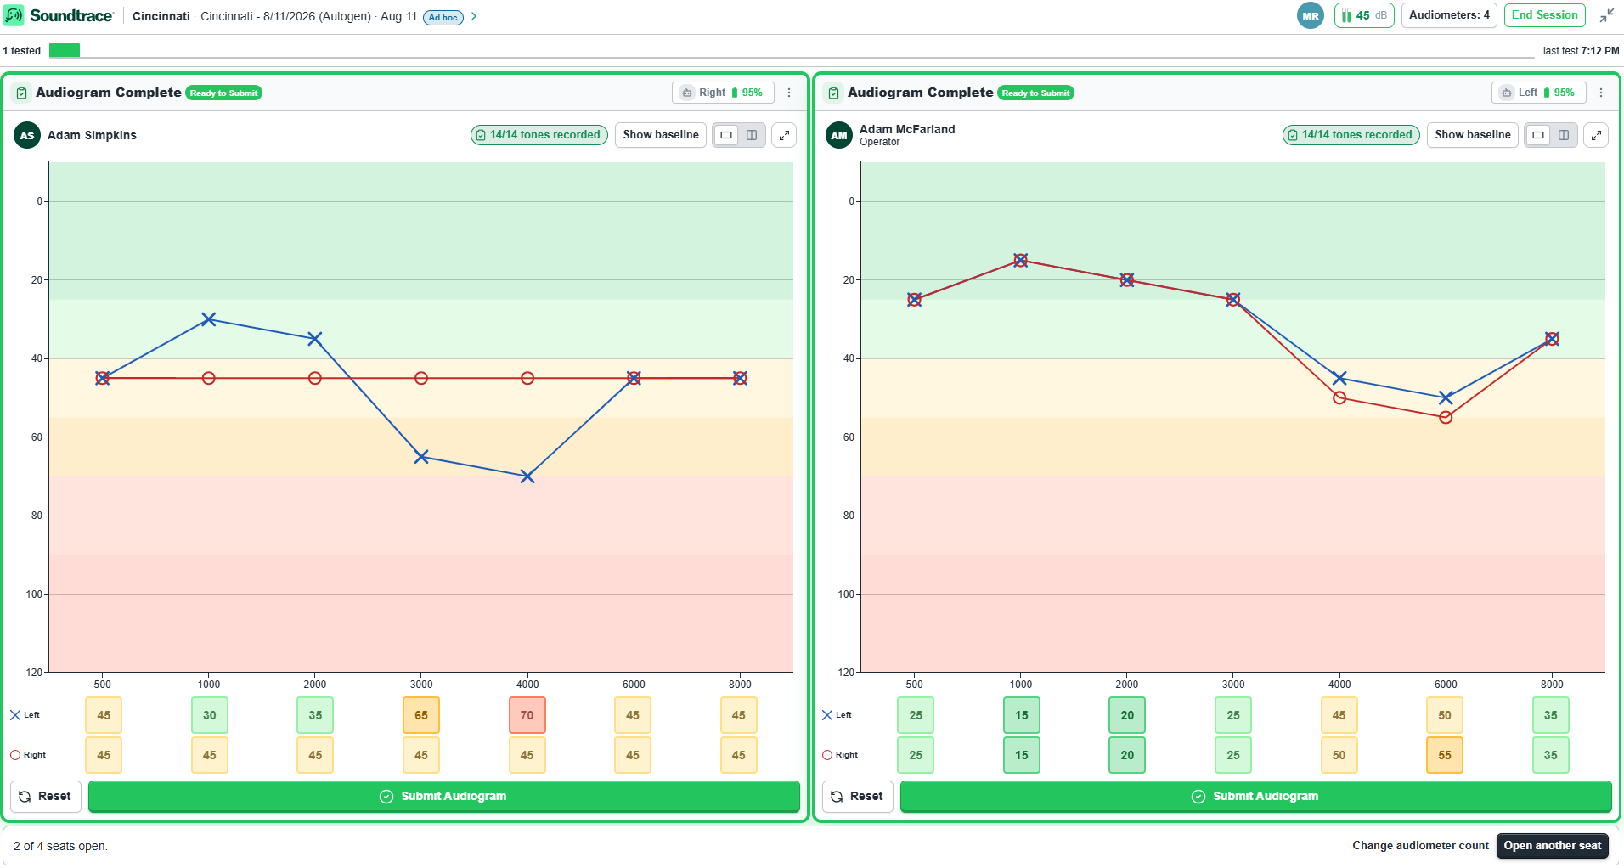Select Simpkins left ear 30 at 1000 Hz
Viewport: 1624px width, 868px height.
coord(210,715)
